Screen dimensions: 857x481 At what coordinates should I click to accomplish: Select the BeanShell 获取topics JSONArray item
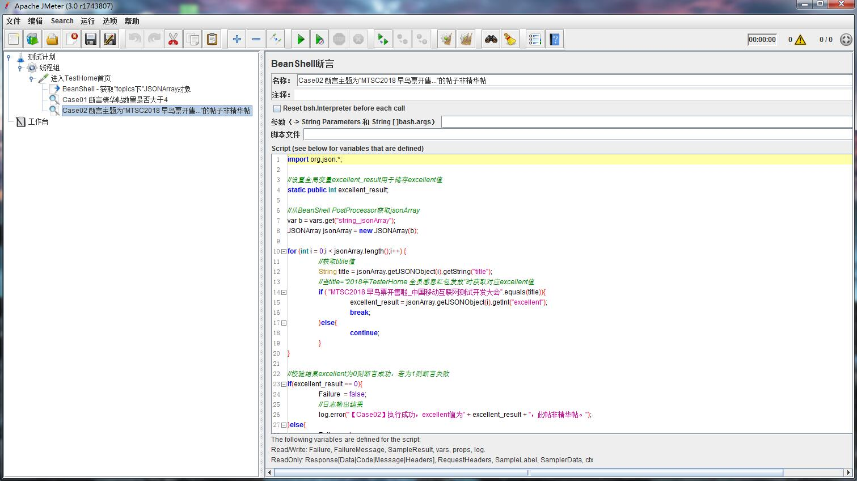(x=126, y=89)
